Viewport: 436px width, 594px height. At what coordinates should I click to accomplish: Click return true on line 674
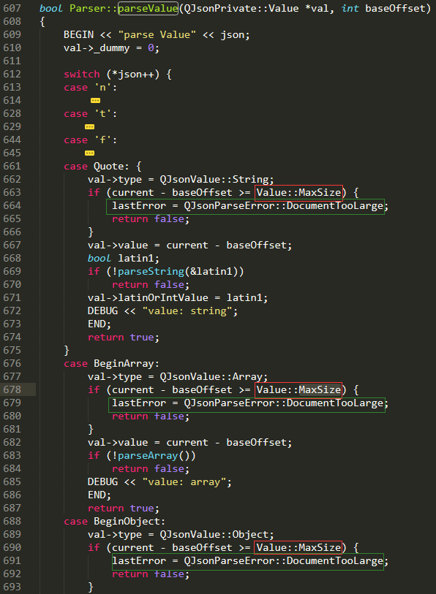click(124, 337)
